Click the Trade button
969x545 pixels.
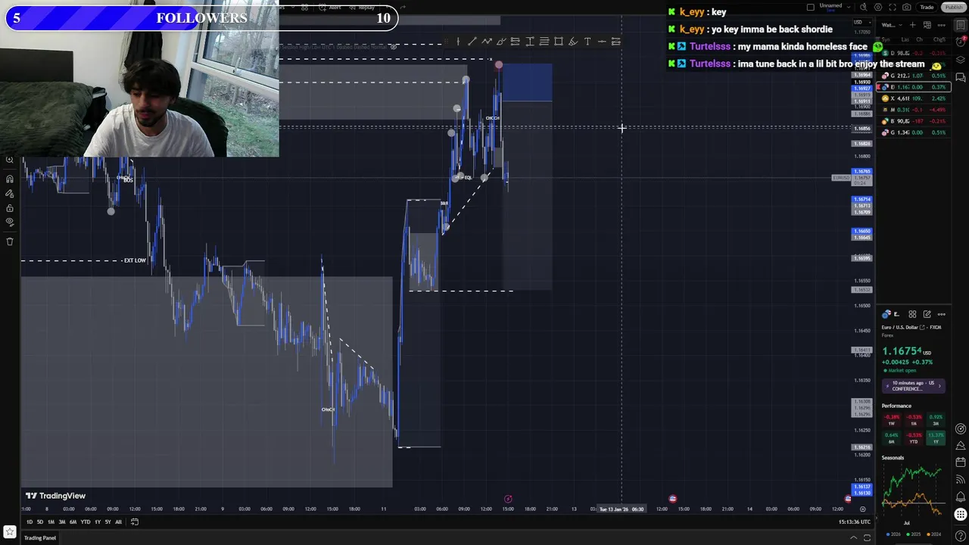[x=927, y=7]
